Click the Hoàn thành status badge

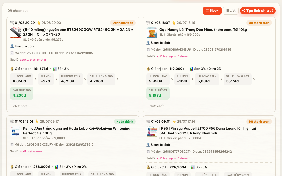pos(125,122)
